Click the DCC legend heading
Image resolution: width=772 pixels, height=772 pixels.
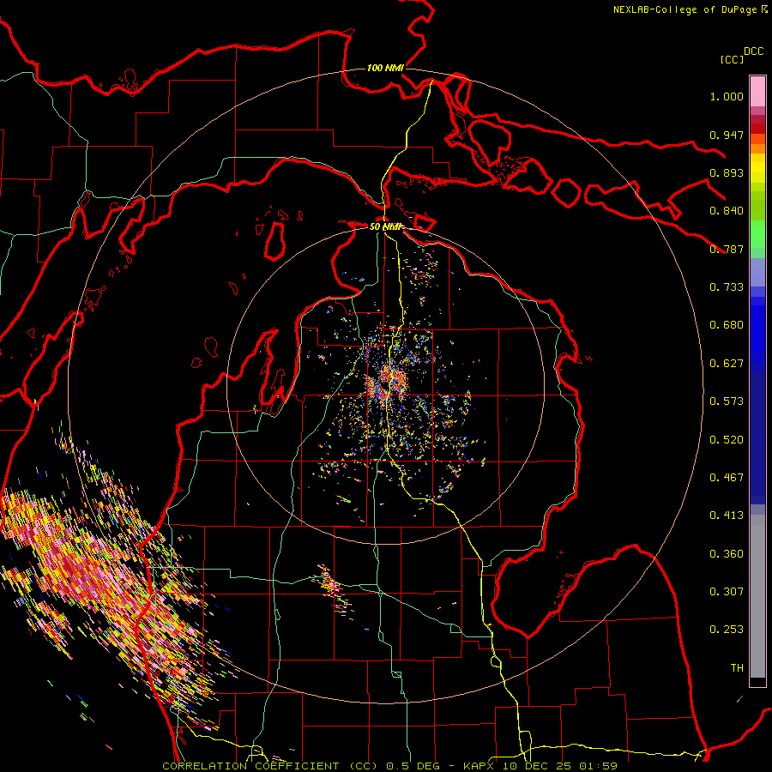(x=754, y=51)
